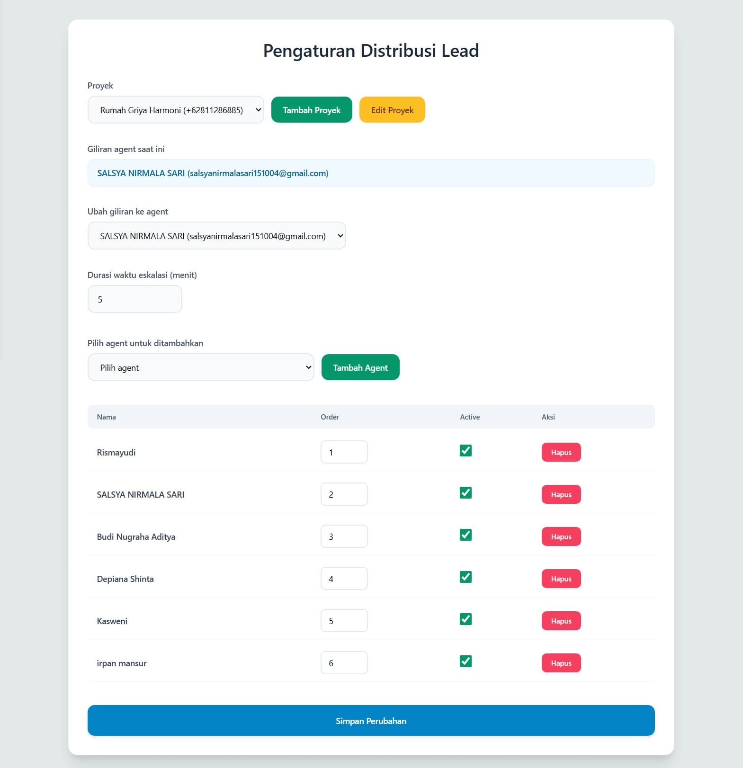Disable Active checkbox for irpan mansur
The image size is (743, 768).
click(x=465, y=661)
